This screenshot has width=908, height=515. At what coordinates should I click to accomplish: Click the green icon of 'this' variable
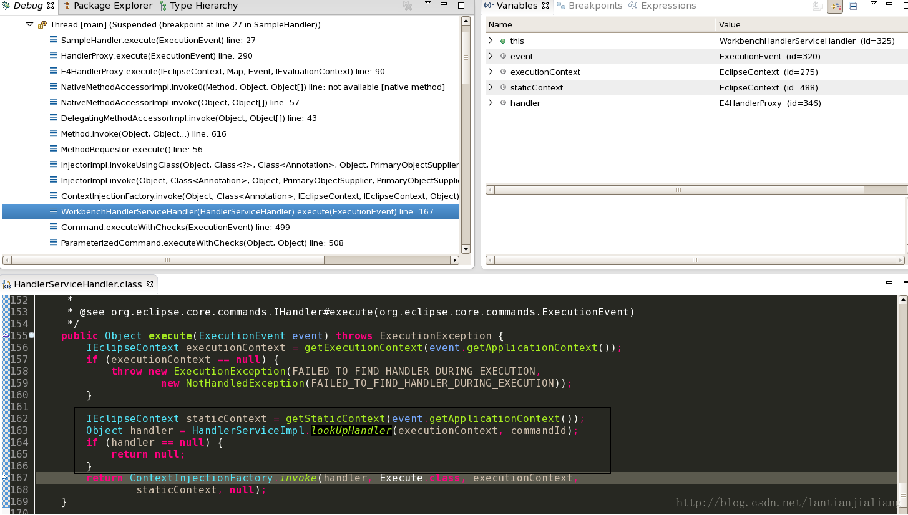point(503,41)
